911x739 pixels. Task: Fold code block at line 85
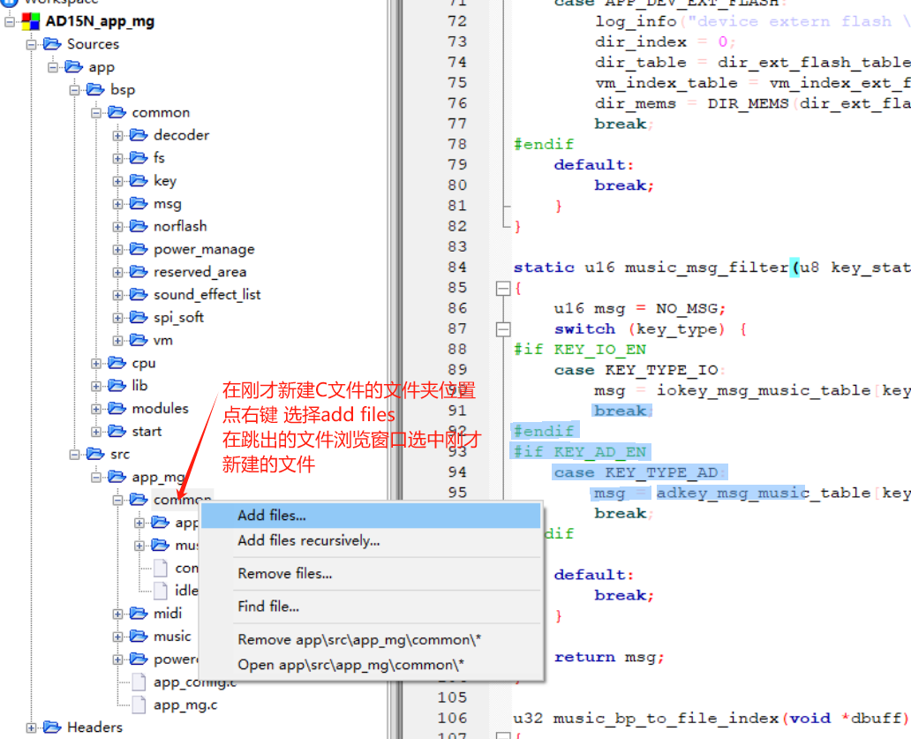(503, 288)
